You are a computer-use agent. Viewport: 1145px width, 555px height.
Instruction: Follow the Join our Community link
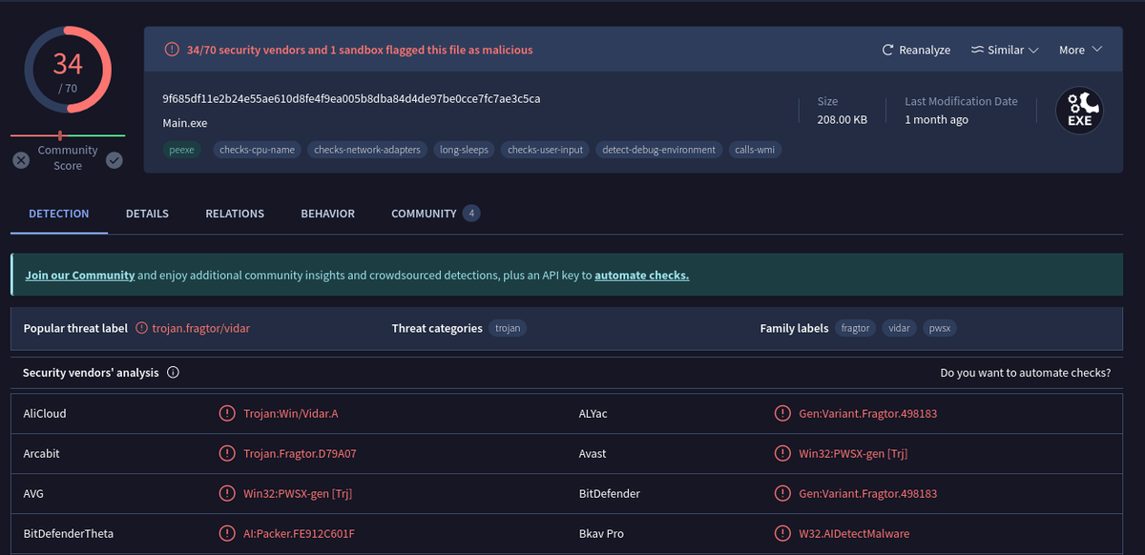(80, 276)
